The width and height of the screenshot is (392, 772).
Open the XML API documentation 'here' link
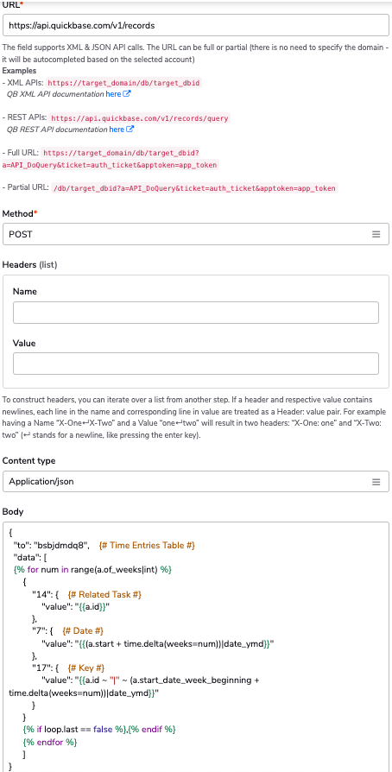[x=113, y=93]
